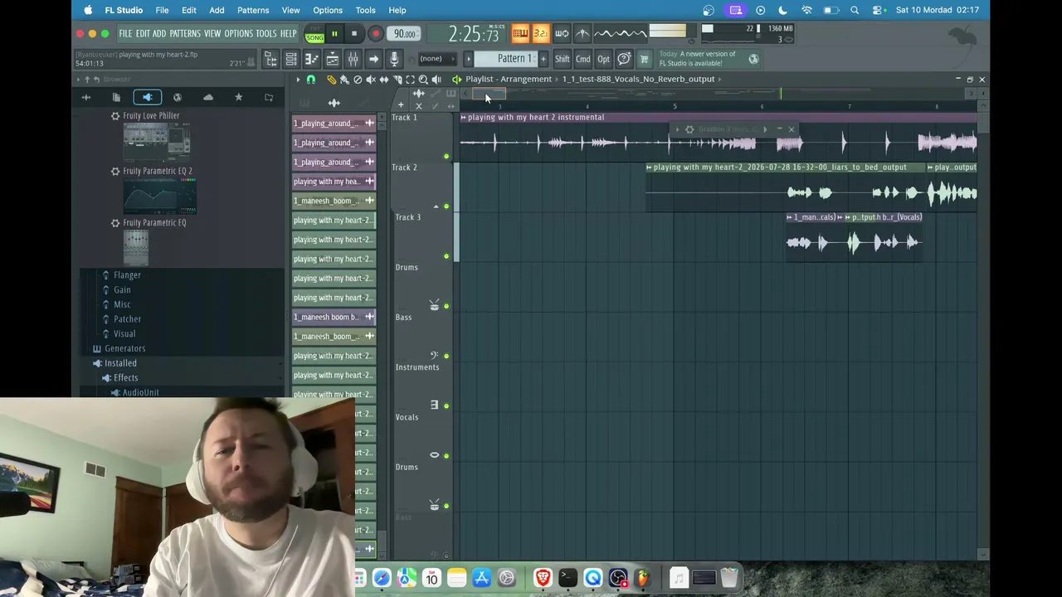Mute Track 1 with its green switch
This screenshot has width=1062, height=597.
point(446,157)
